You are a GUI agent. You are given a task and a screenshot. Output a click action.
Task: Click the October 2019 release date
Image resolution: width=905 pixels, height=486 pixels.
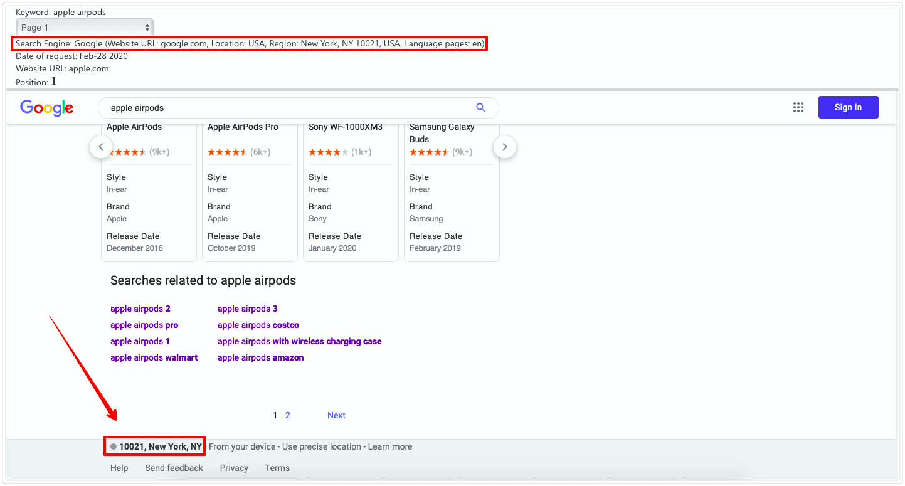click(x=231, y=248)
